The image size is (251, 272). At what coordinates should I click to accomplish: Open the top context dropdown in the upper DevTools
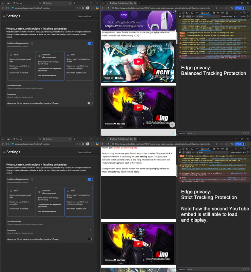tap(188, 16)
